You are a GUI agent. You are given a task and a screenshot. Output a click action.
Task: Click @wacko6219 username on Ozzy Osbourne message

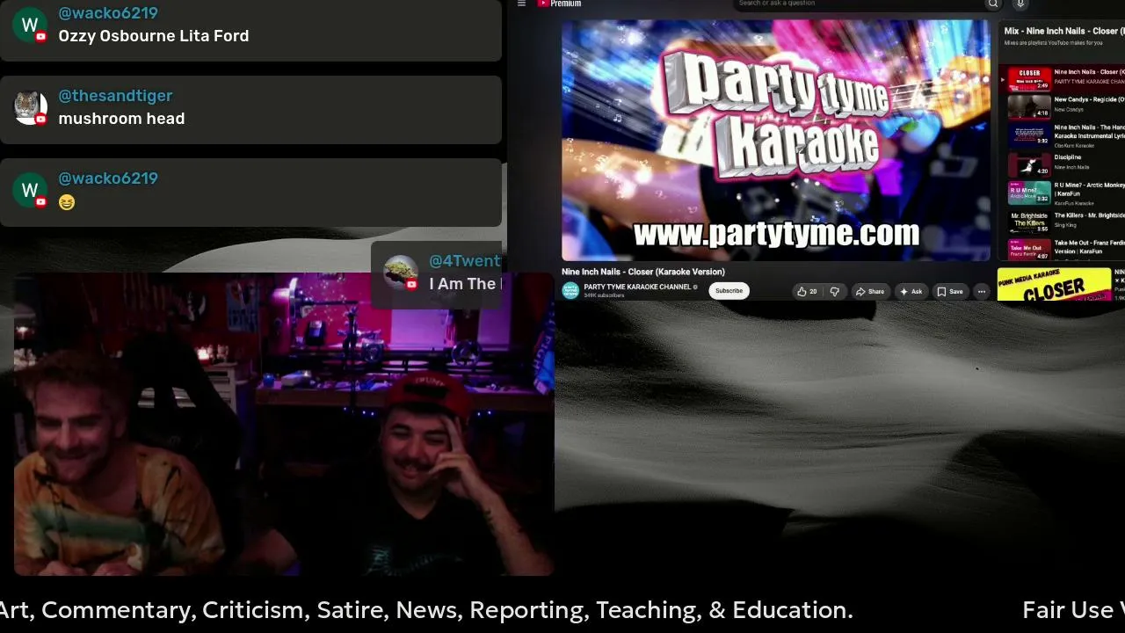(x=108, y=13)
